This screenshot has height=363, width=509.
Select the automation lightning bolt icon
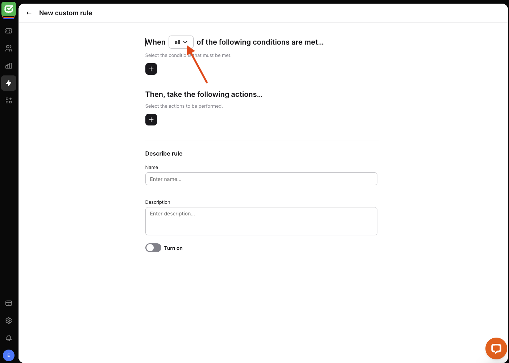click(9, 83)
